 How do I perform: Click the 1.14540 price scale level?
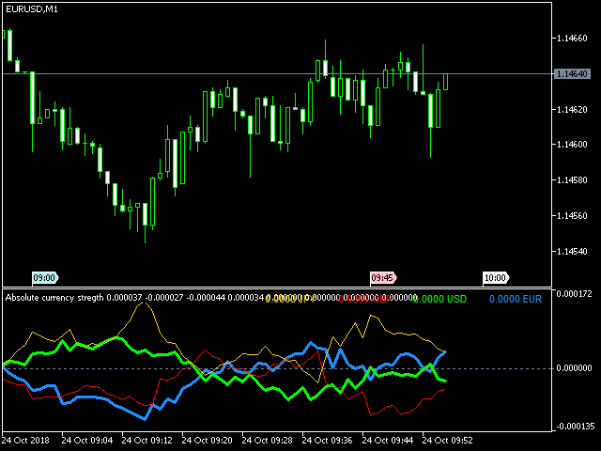click(572, 252)
